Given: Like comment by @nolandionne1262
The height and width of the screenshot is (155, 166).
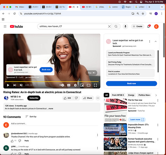Looking at the screenshot, I should pyautogui.click(x=12, y=141).
